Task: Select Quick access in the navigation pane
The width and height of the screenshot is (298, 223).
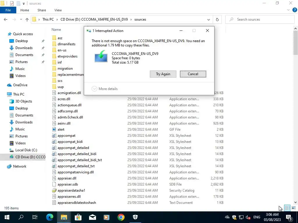Action: [x=23, y=34]
